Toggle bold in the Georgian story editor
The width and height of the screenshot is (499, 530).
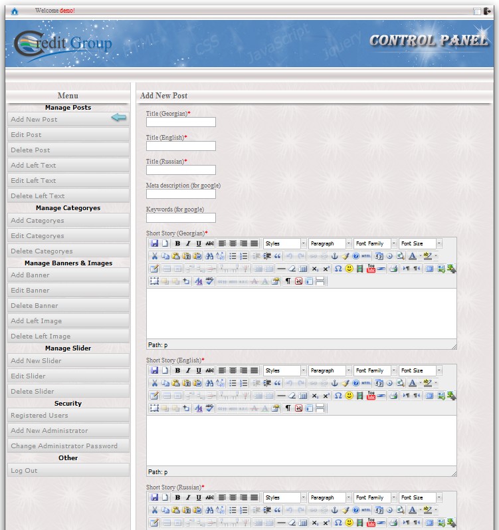(177, 243)
